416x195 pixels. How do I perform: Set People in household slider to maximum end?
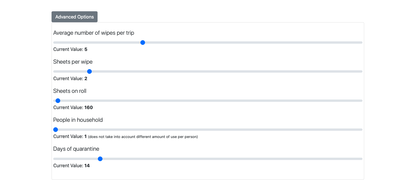(361, 130)
